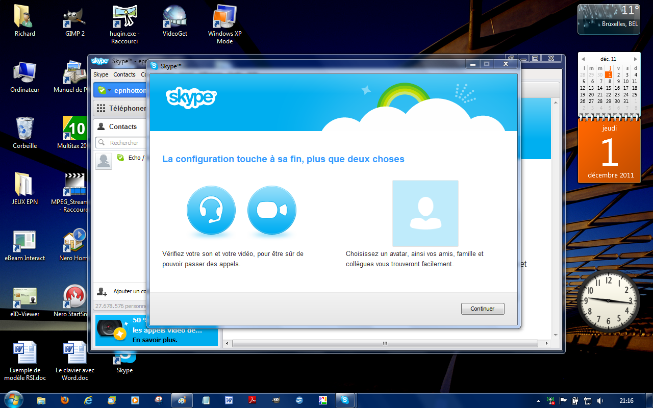Click the horizontal scrollbar in Skype main window

385,343
